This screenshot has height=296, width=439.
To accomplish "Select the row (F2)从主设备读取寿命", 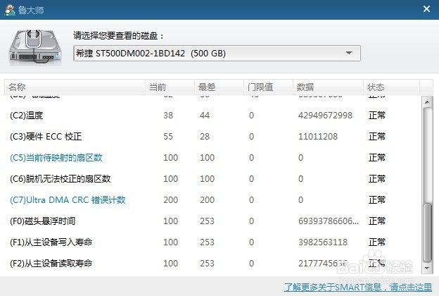I will point(212,263).
